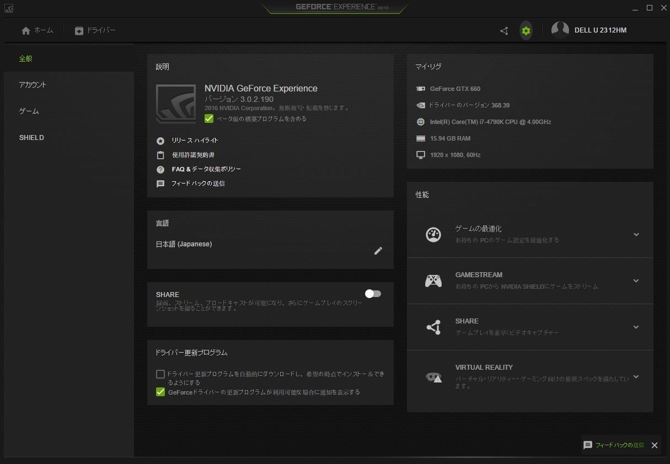
Task: Click the Virtual Reality headset warning icon
Action: 433,377
